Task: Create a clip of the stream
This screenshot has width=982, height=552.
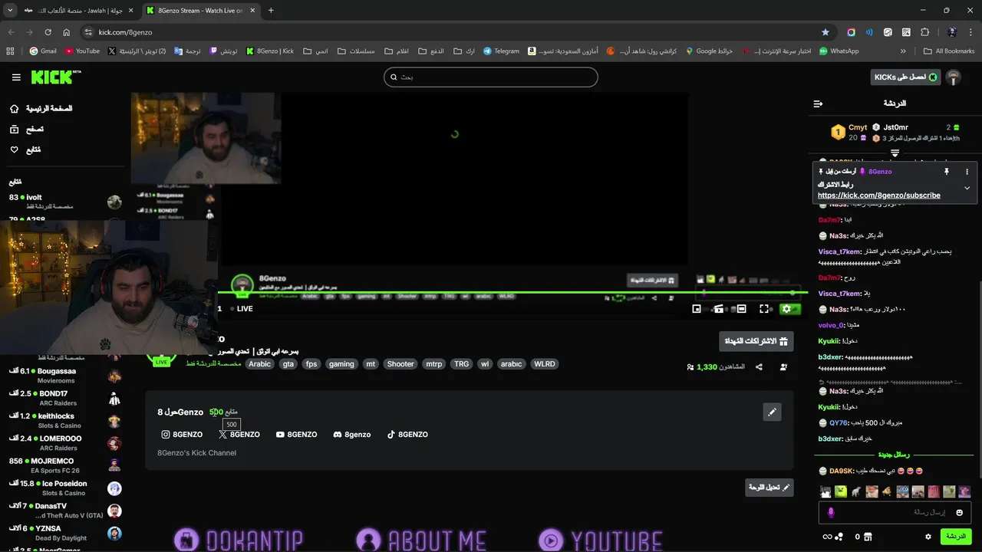Action: pos(719,309)
